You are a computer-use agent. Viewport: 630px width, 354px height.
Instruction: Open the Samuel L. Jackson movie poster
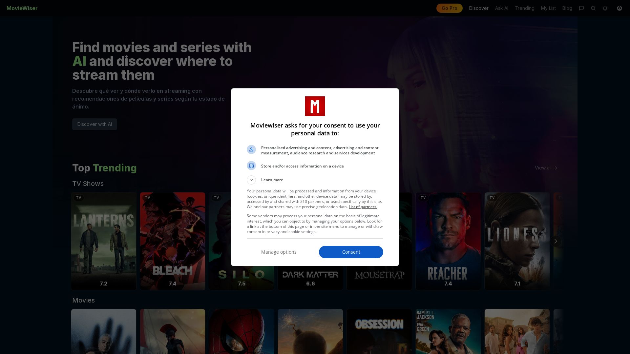click(x=448, y=331)
